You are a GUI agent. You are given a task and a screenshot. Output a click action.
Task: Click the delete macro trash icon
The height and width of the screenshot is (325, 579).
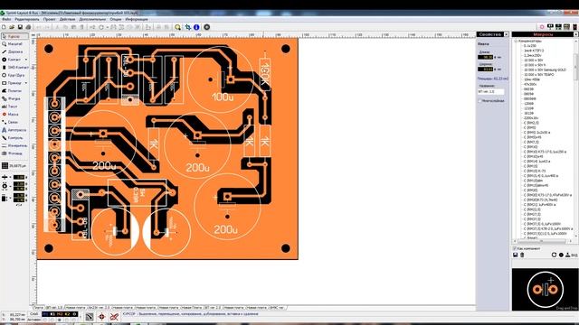point(522,255)
